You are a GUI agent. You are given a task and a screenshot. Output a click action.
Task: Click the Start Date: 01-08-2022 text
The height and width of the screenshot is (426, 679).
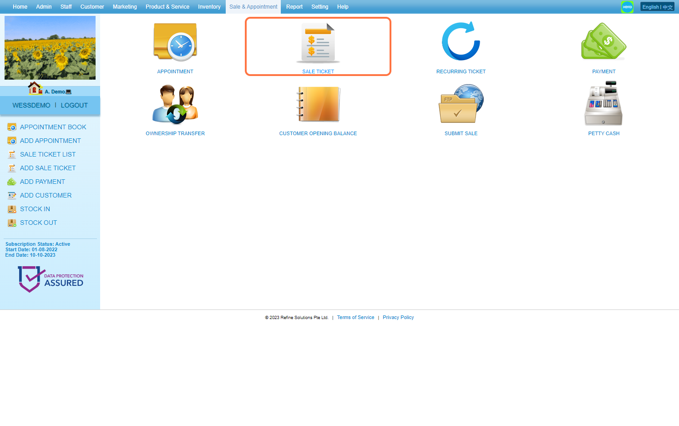[x=31, y=249]
